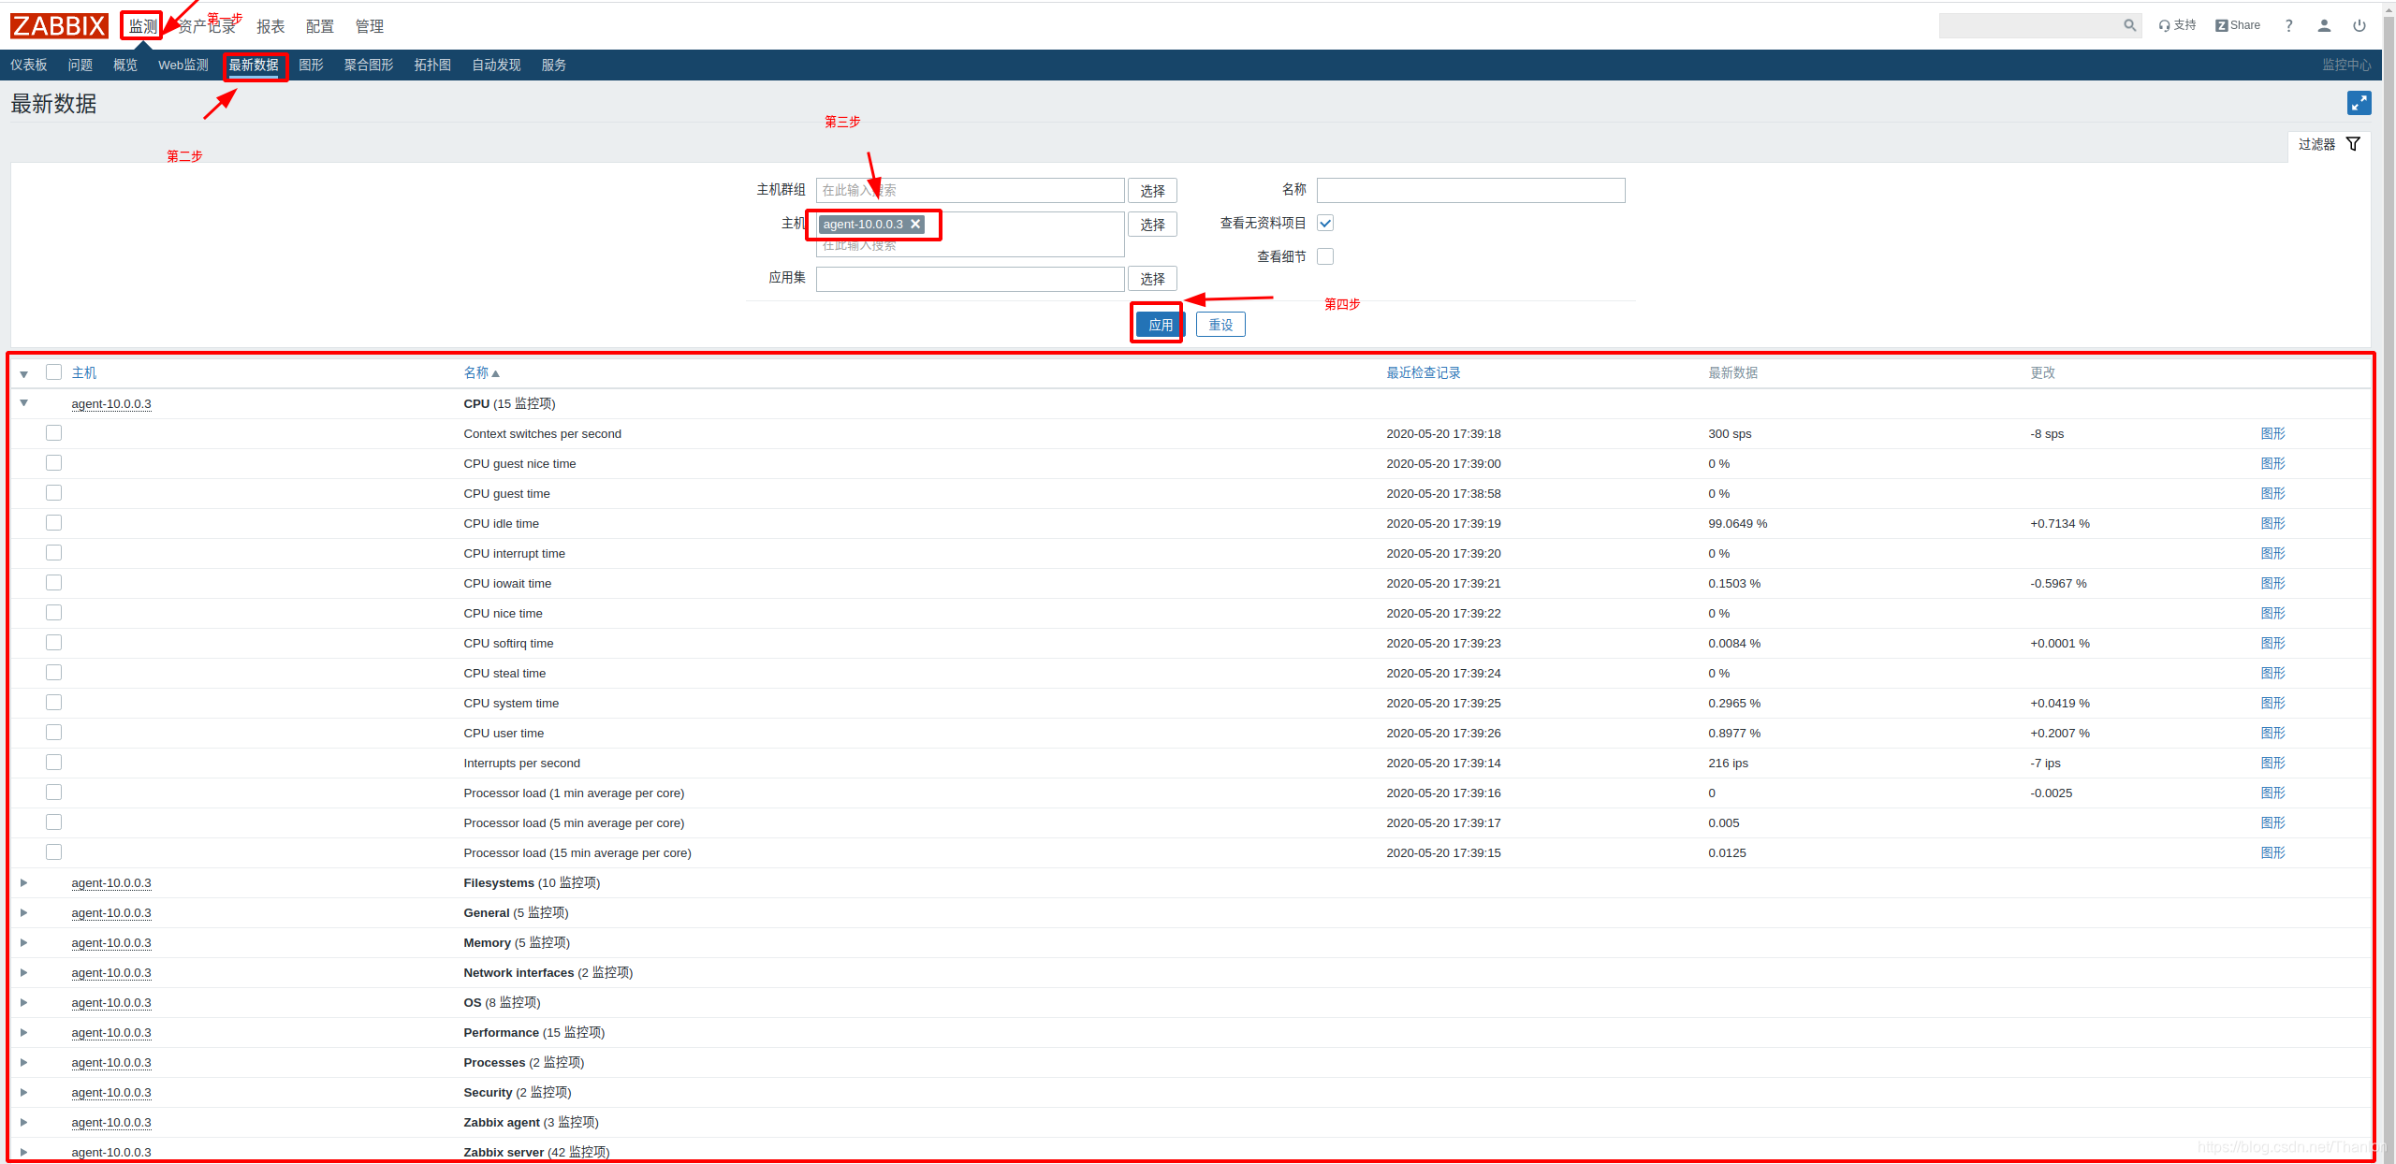Sort by 名称 column header
2396x1164 pixels.
[481, 372]
